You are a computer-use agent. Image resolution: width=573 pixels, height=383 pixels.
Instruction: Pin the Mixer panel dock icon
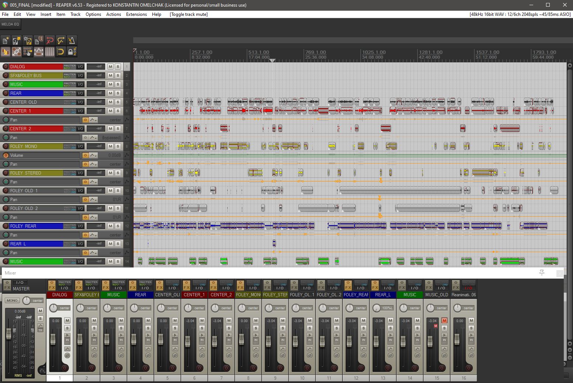pos(542,273)
